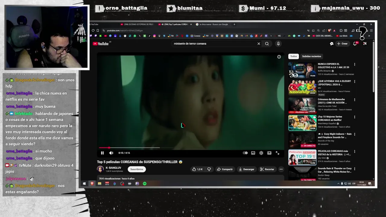Open the 'Crímenes de Medianoche' video thumbnail

[302, 105]
